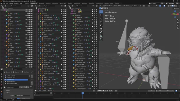Open the File menu
Viewport: 180px width, 101px height.
tap(4, 3)
